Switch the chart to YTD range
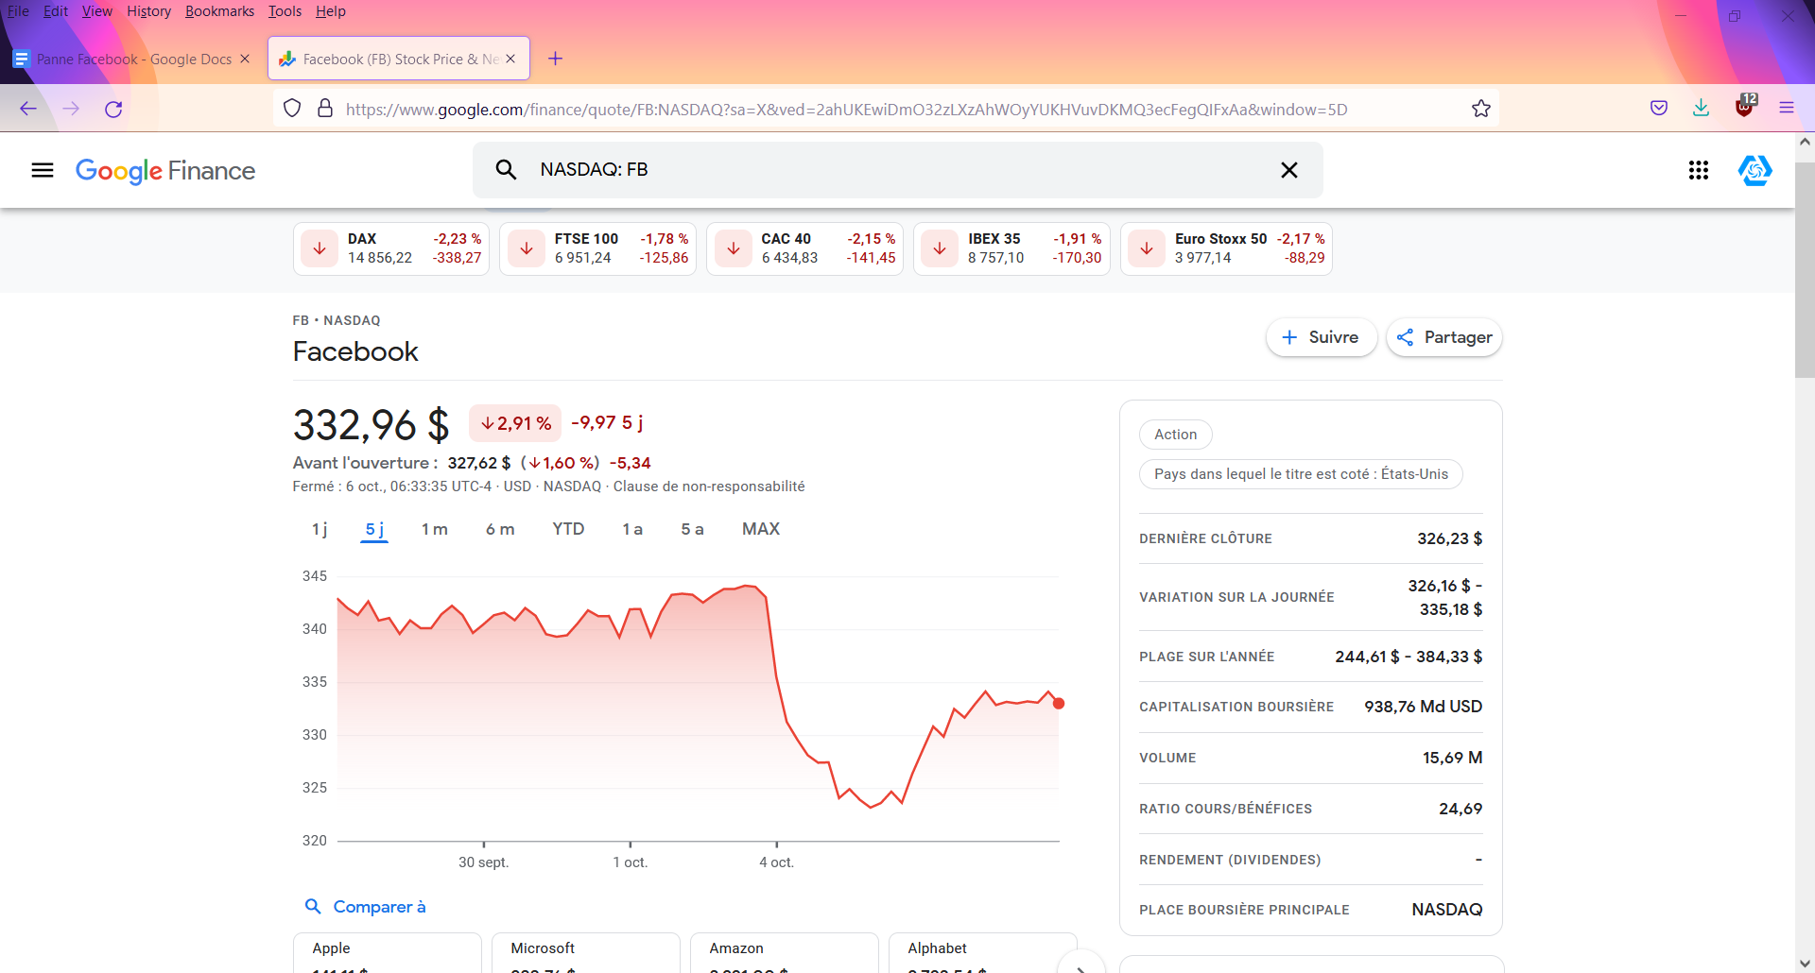This screenshot has width=1815, height=973. coord(568,529)
